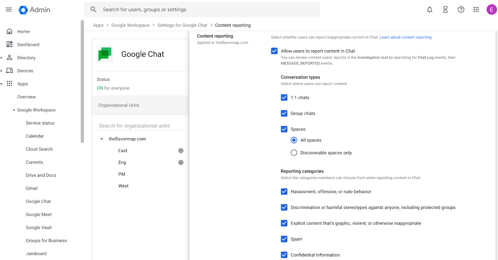Image resolution: width=498 pixels, height=260 pixels.
Task: Open Google Vault in the sidebar
Action: (39, 228)
